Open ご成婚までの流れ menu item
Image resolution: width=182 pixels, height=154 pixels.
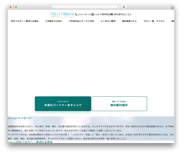click(x=54, y=21)
